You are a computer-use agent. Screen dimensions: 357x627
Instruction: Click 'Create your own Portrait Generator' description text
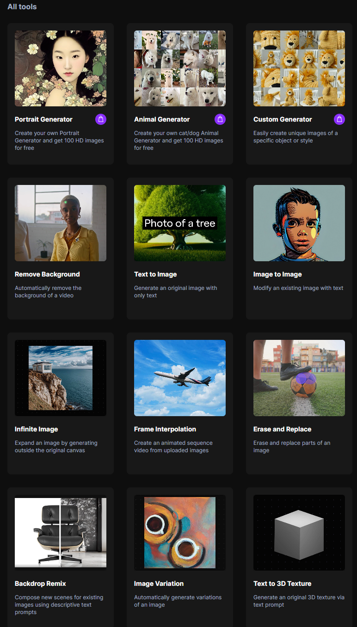59,141
